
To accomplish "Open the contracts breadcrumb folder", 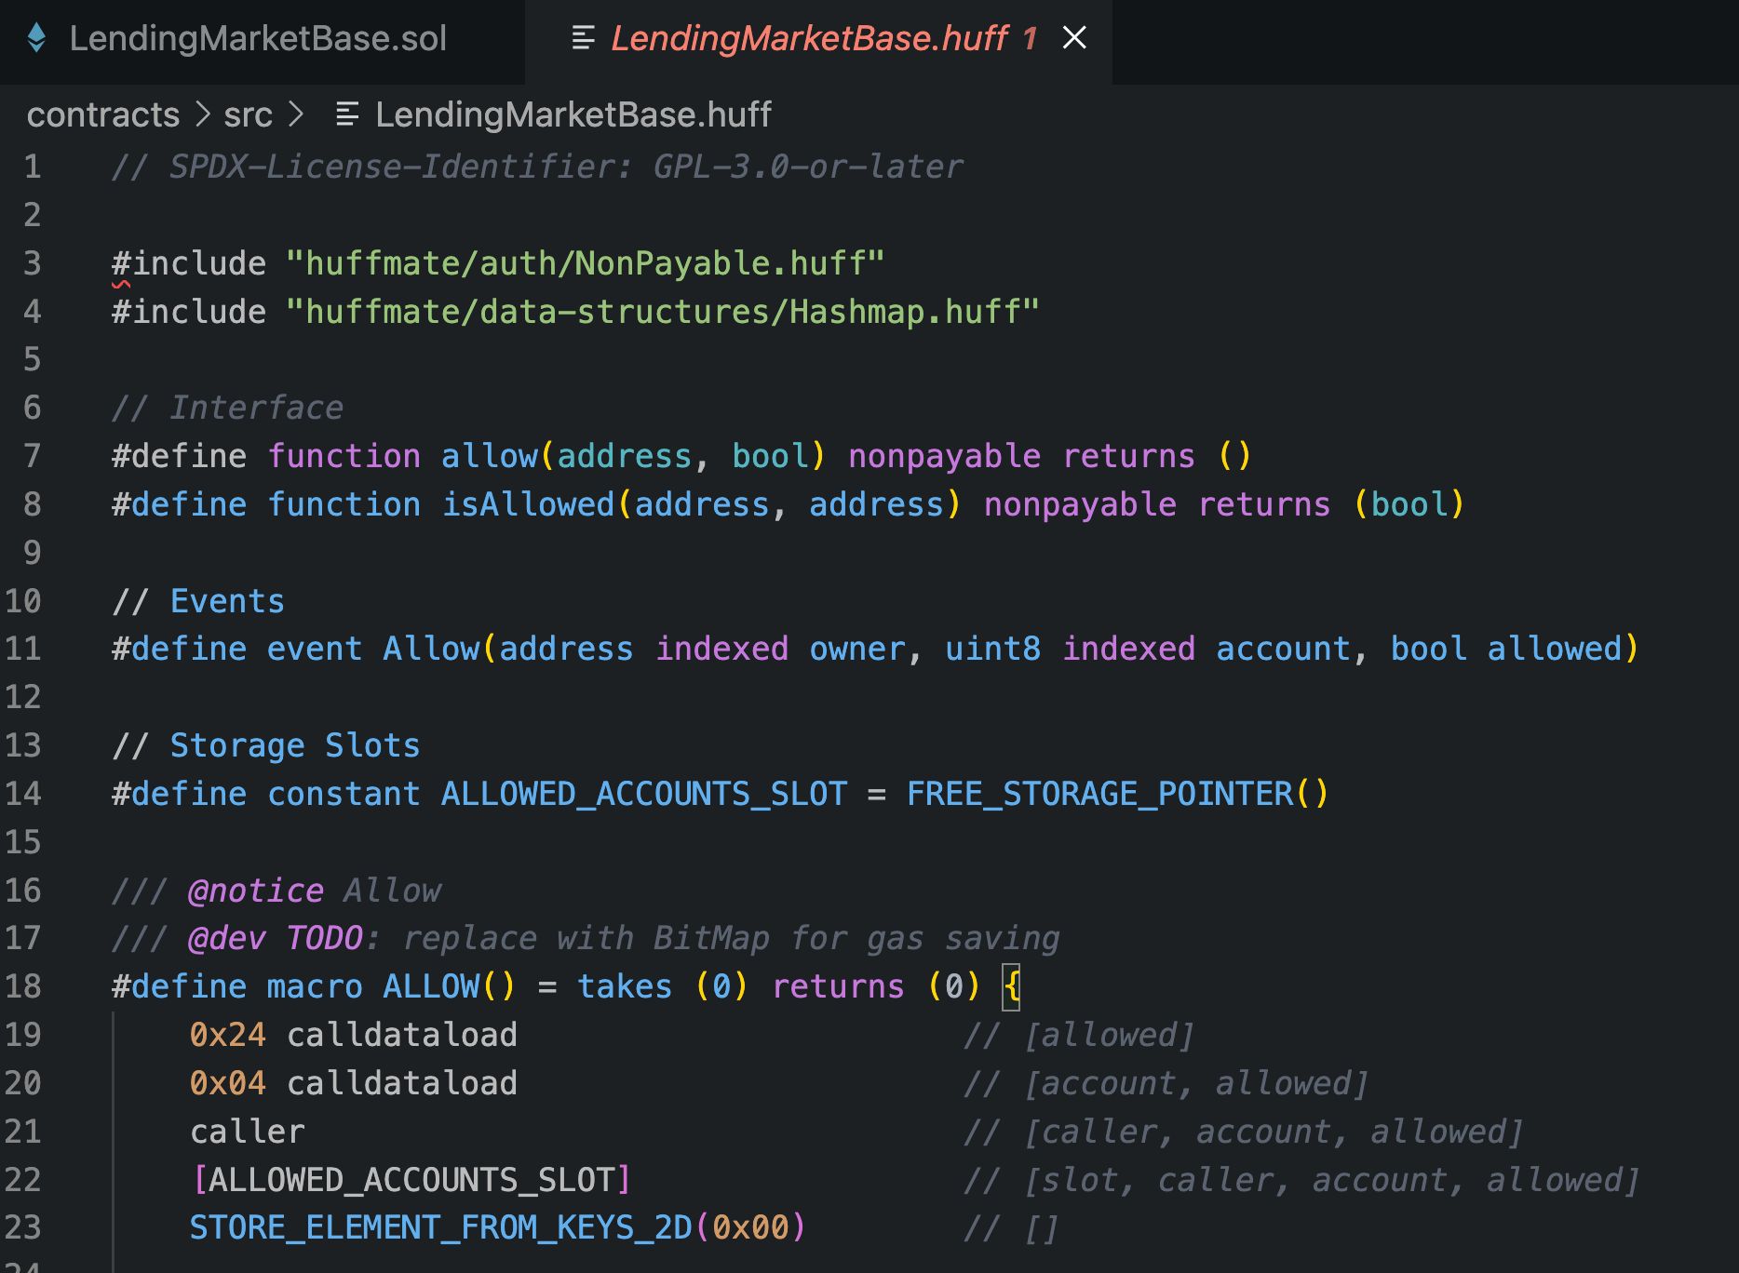I will [x=103, y=115].
